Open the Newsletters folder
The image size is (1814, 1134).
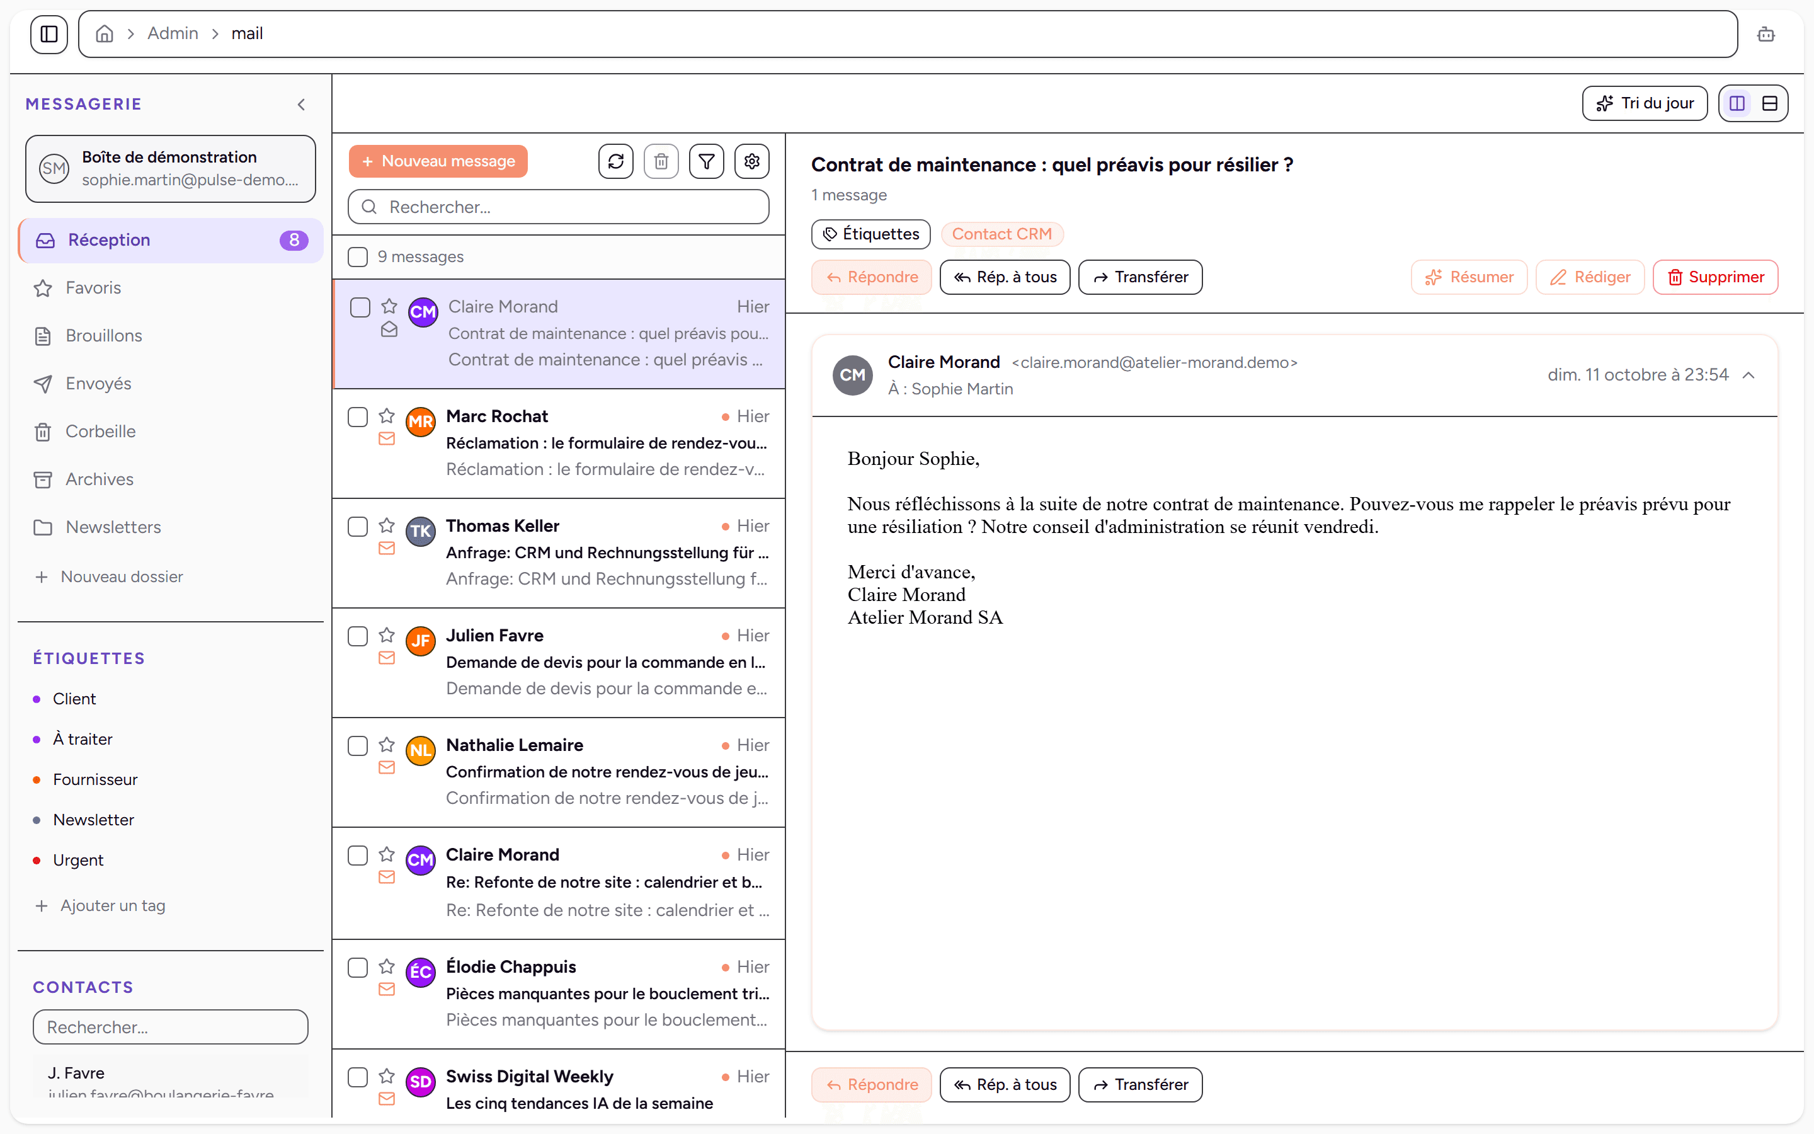(x=170, y=527)
